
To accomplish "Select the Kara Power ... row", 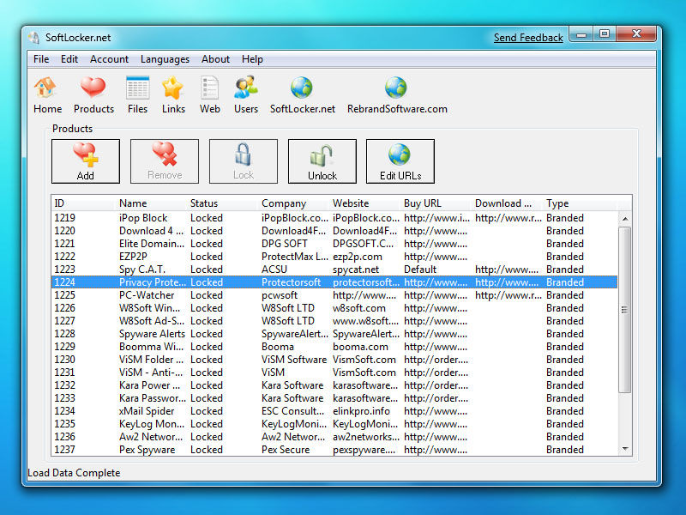I will pyautogui.click(x=334, y=385).
